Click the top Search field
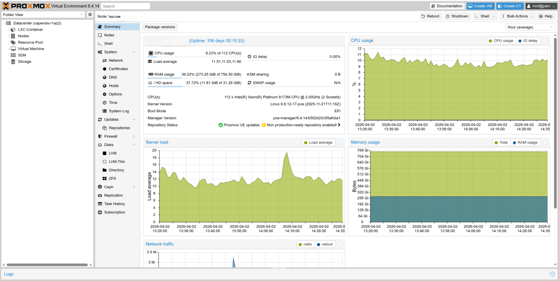Screen dimensions: 559x281 pos(126,6)
